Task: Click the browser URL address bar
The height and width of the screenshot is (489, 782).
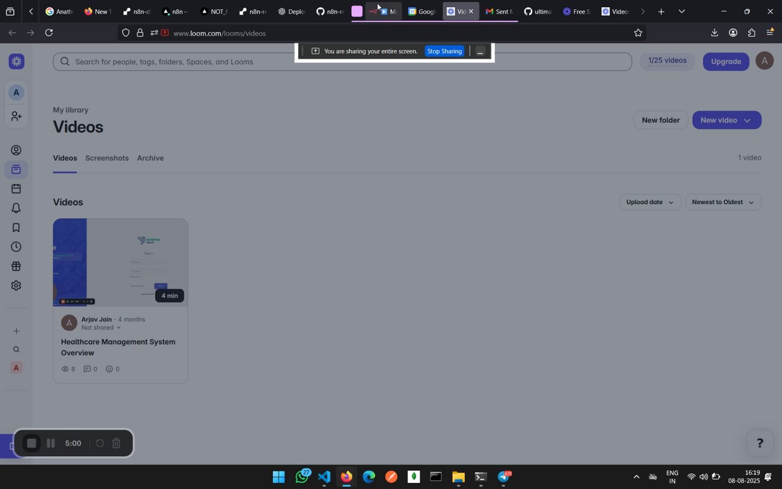Action: [382, 33]
